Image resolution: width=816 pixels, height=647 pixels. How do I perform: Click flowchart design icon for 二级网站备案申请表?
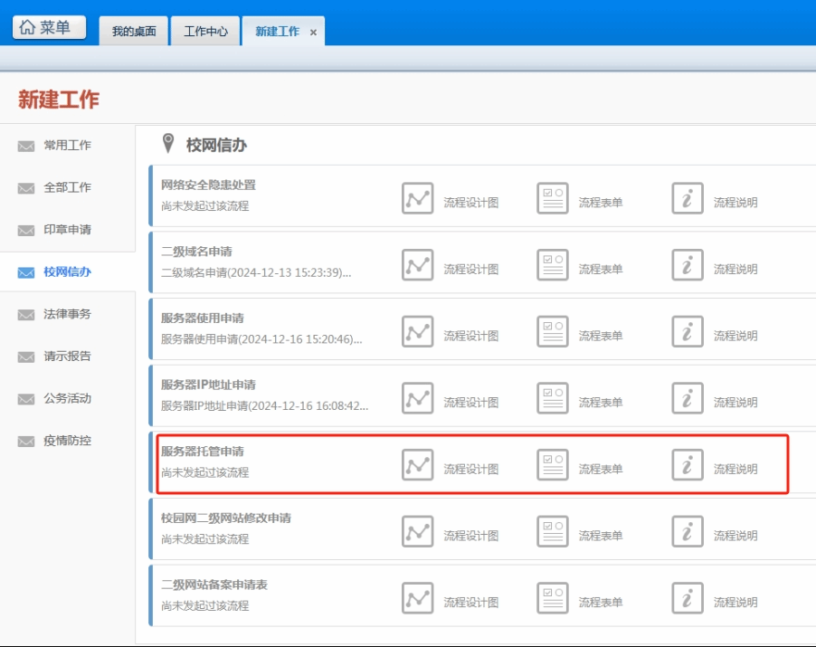(x=417, y=598)
